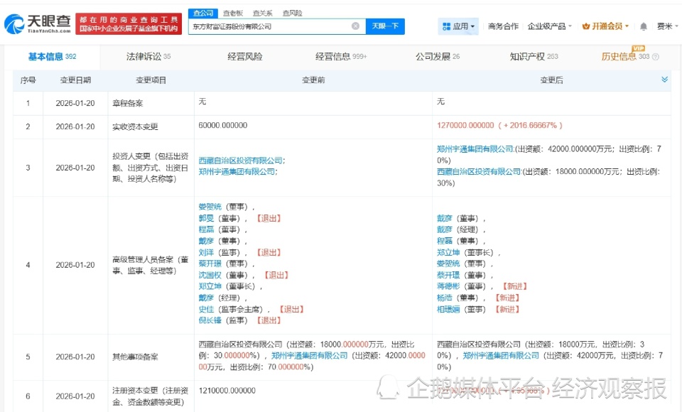Clear search box using the x icon
Image resolution: width=682 pixels, height=412 pixels.
pyautogui.click(x=355, y=26)
